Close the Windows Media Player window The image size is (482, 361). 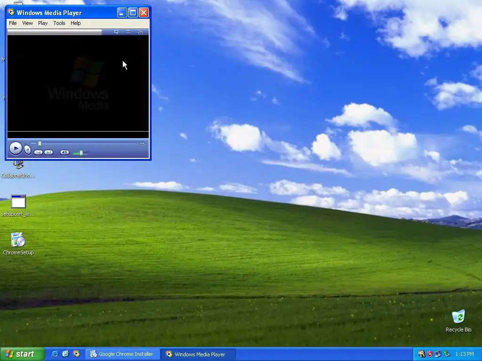click(x=144, y=12)
